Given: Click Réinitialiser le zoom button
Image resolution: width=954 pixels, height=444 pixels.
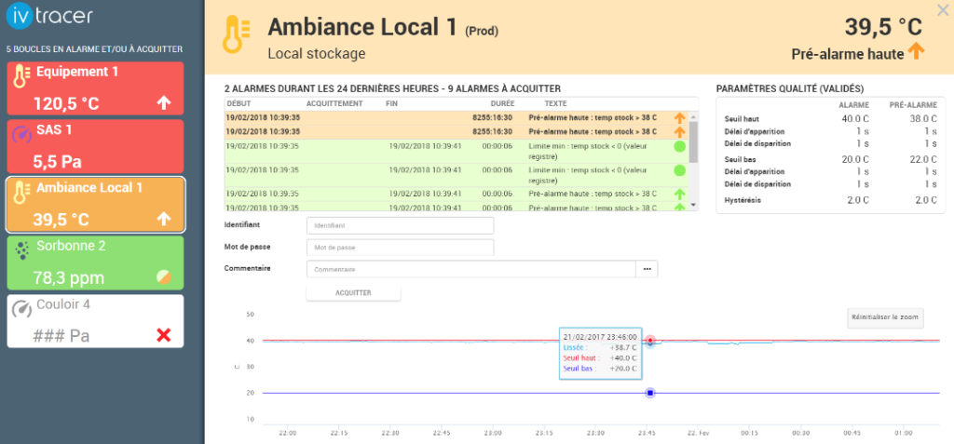Looking at the screenshot, I should click(887, 317).
